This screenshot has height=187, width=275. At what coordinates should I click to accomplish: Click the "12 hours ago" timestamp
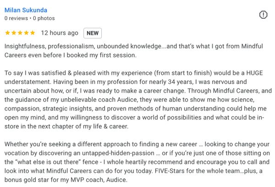pyautogui.click(x=60, y=33)
